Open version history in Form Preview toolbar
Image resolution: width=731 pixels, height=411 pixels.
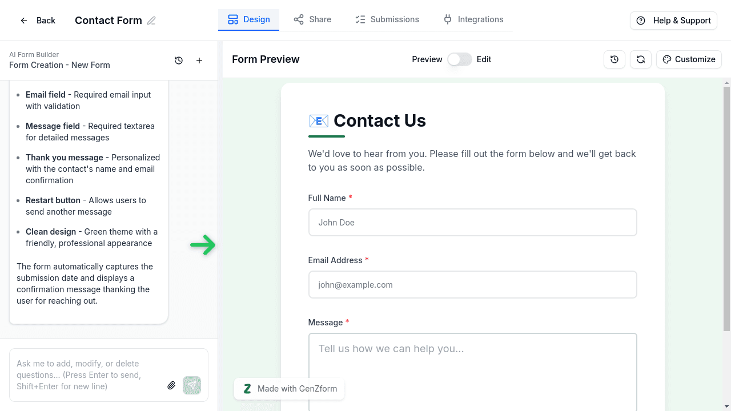(x=614, y=59)
